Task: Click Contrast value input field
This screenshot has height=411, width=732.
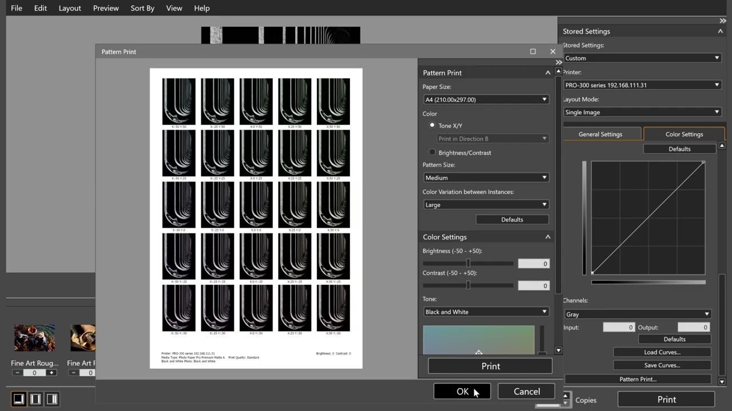Action: pos(534,285)
